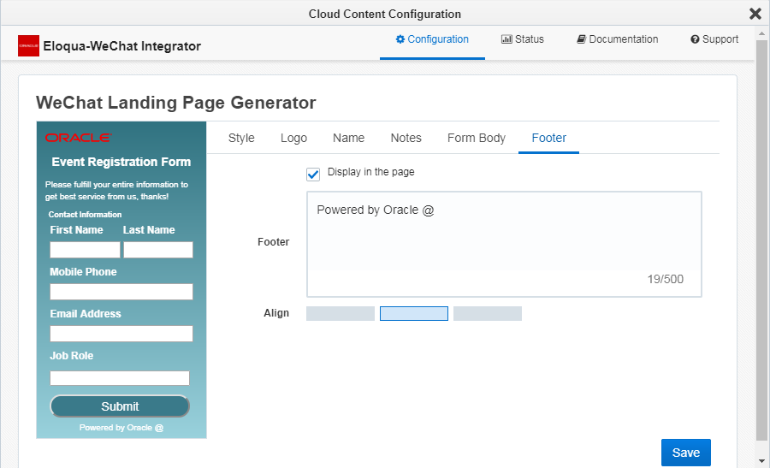Go to the Form Body tab
Viewport: 770px width, 468px height.
477,138
